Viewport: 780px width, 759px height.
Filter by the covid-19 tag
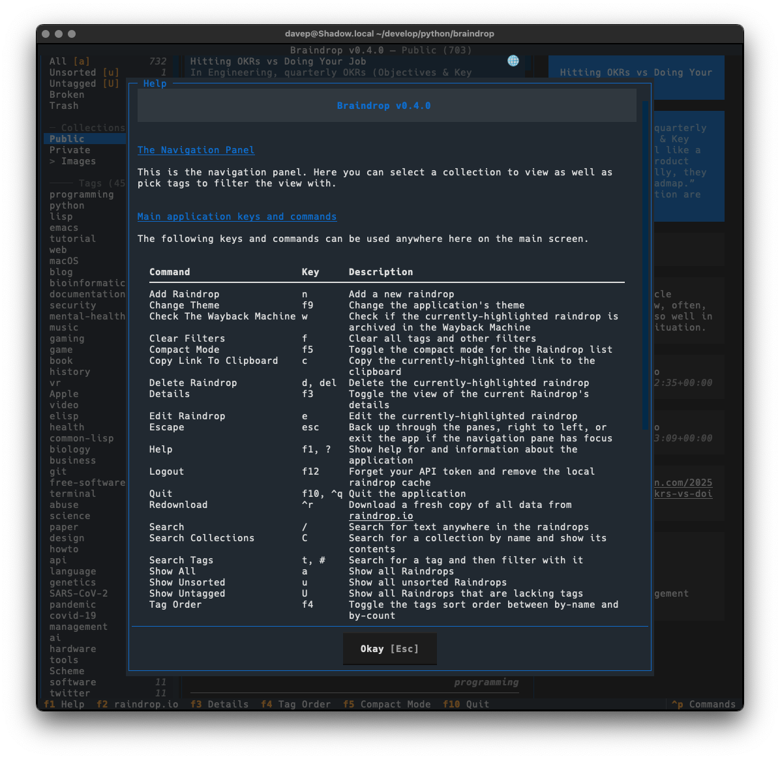(x=72, y=616)
